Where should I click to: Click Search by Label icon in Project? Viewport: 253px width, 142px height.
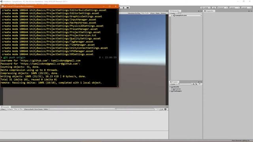coord(196,84)
